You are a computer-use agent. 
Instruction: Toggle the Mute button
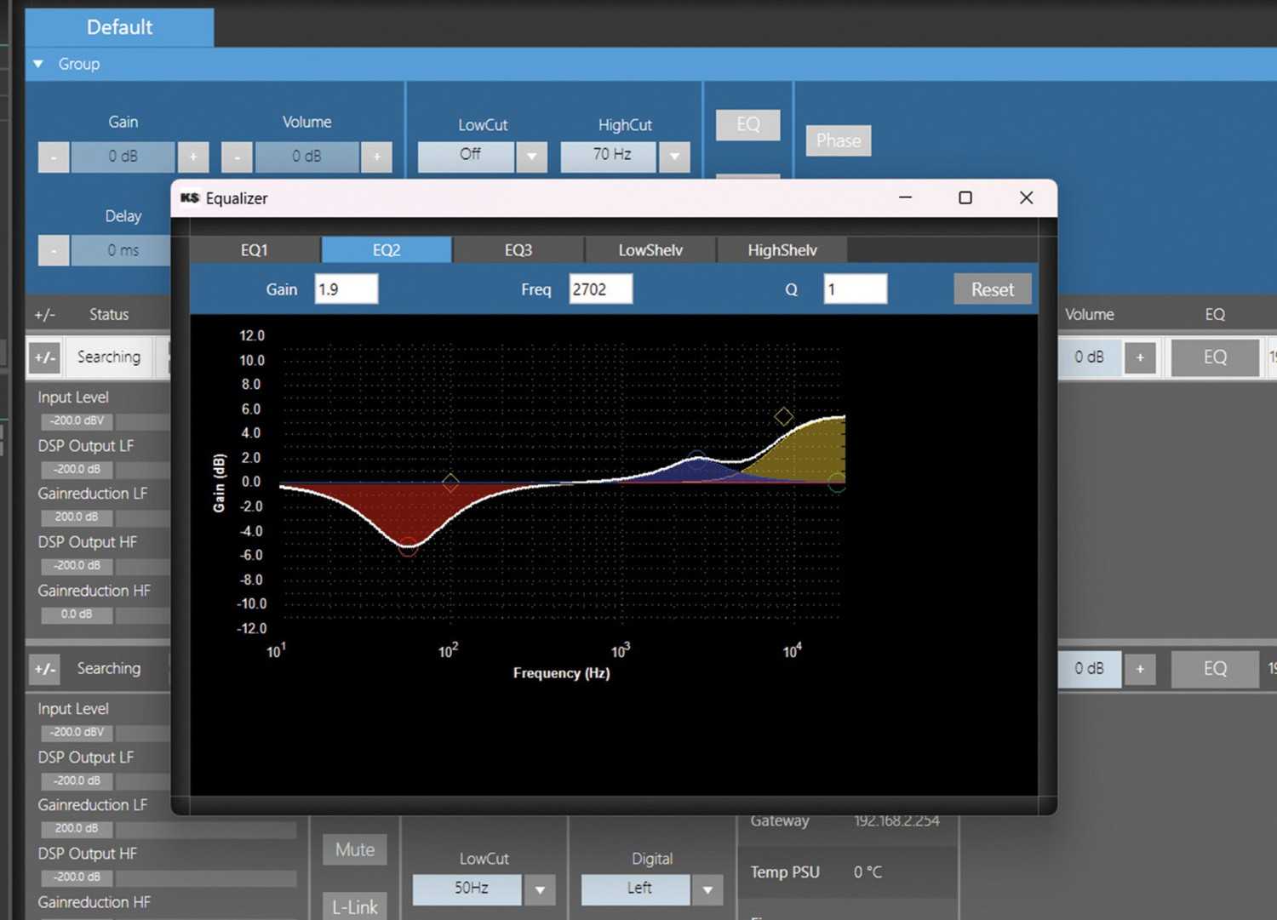(355, 849)
